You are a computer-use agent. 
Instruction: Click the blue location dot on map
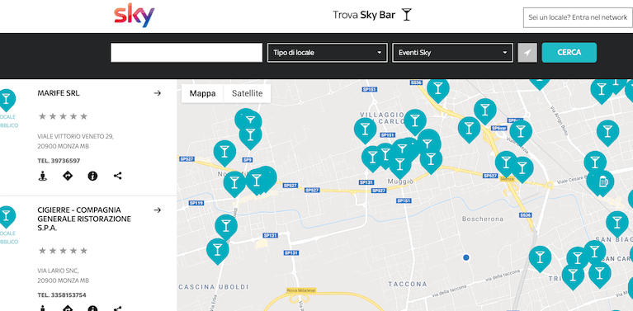(465, 257)
